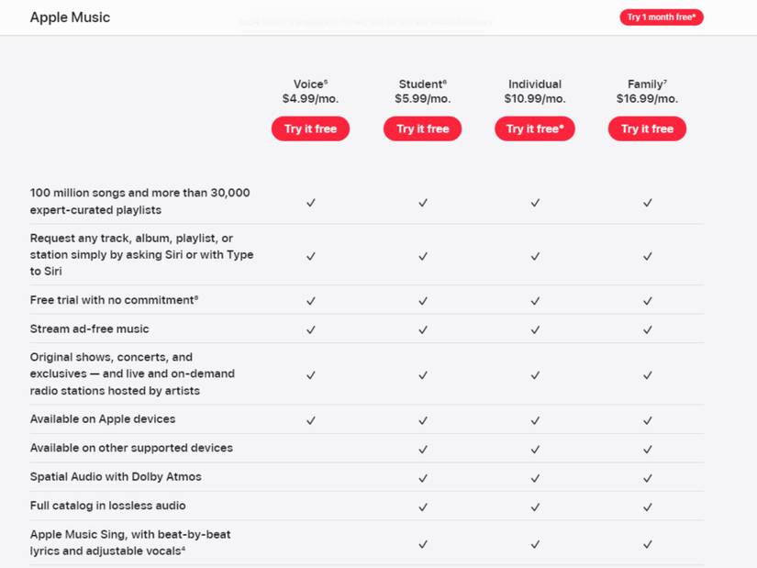The height and width of the screenshot is (568, 757).
Task: Click Family checkmark for Apple Music Sing
Action: coord(648,544)
